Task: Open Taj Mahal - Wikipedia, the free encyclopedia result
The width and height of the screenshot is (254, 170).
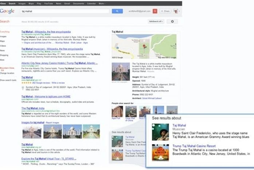Action: (x=46, y=32)
